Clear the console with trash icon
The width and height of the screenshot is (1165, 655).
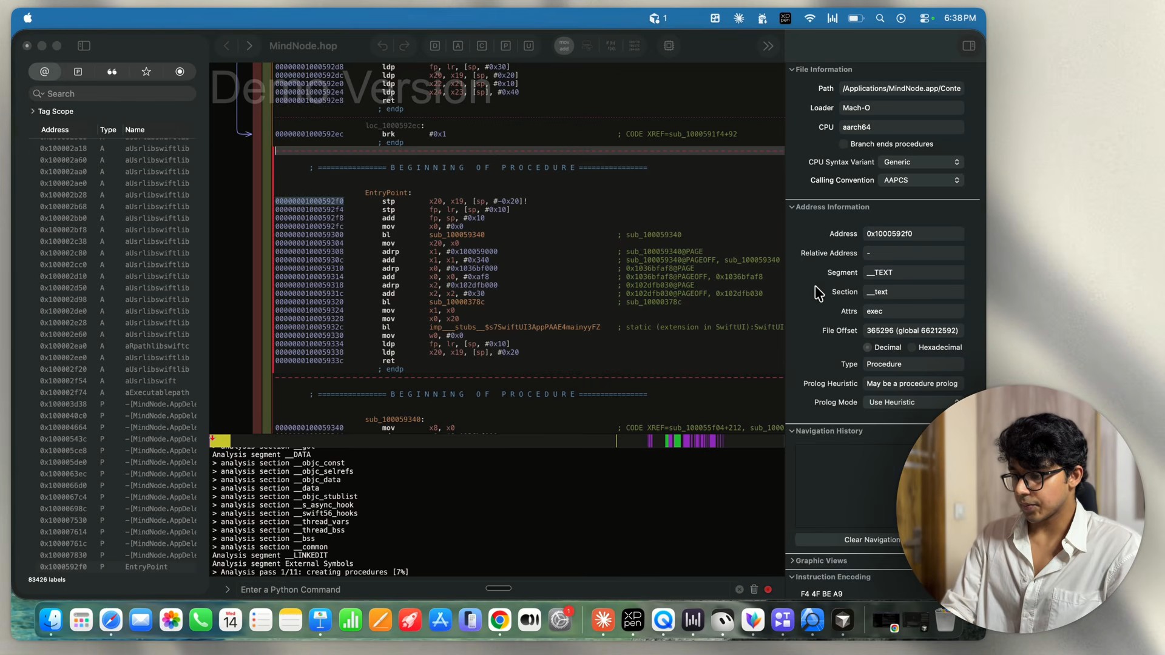pos(754,589)
